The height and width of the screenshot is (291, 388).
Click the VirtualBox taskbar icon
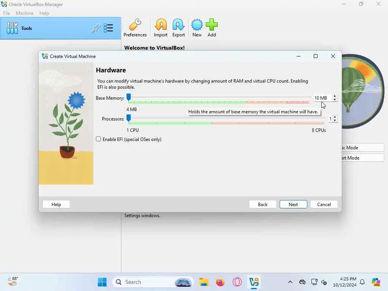pos(254,282)
